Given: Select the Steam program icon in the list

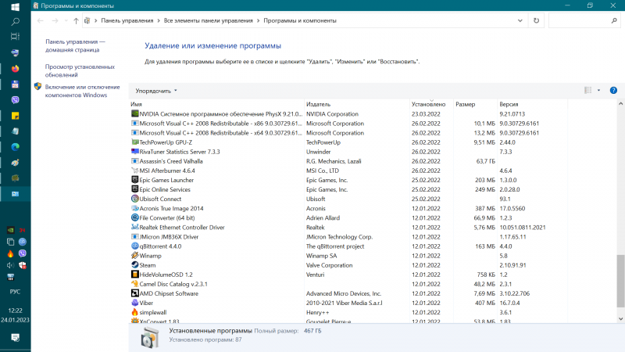Looking at the screenshot, I should [134, 264].
